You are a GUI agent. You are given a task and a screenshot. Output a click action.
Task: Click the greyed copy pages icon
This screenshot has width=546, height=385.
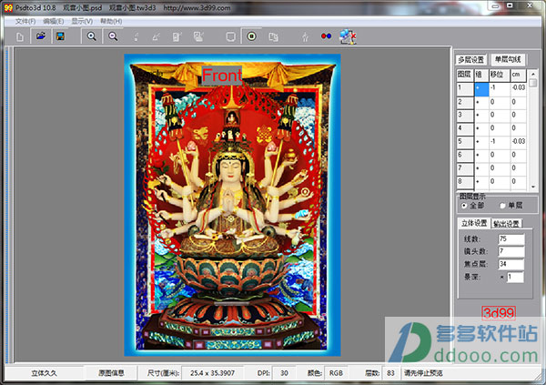click(x=273, y=36)
